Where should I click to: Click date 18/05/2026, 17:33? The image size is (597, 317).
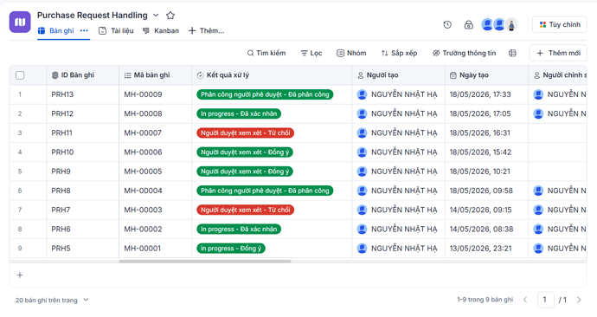(480, 94)
